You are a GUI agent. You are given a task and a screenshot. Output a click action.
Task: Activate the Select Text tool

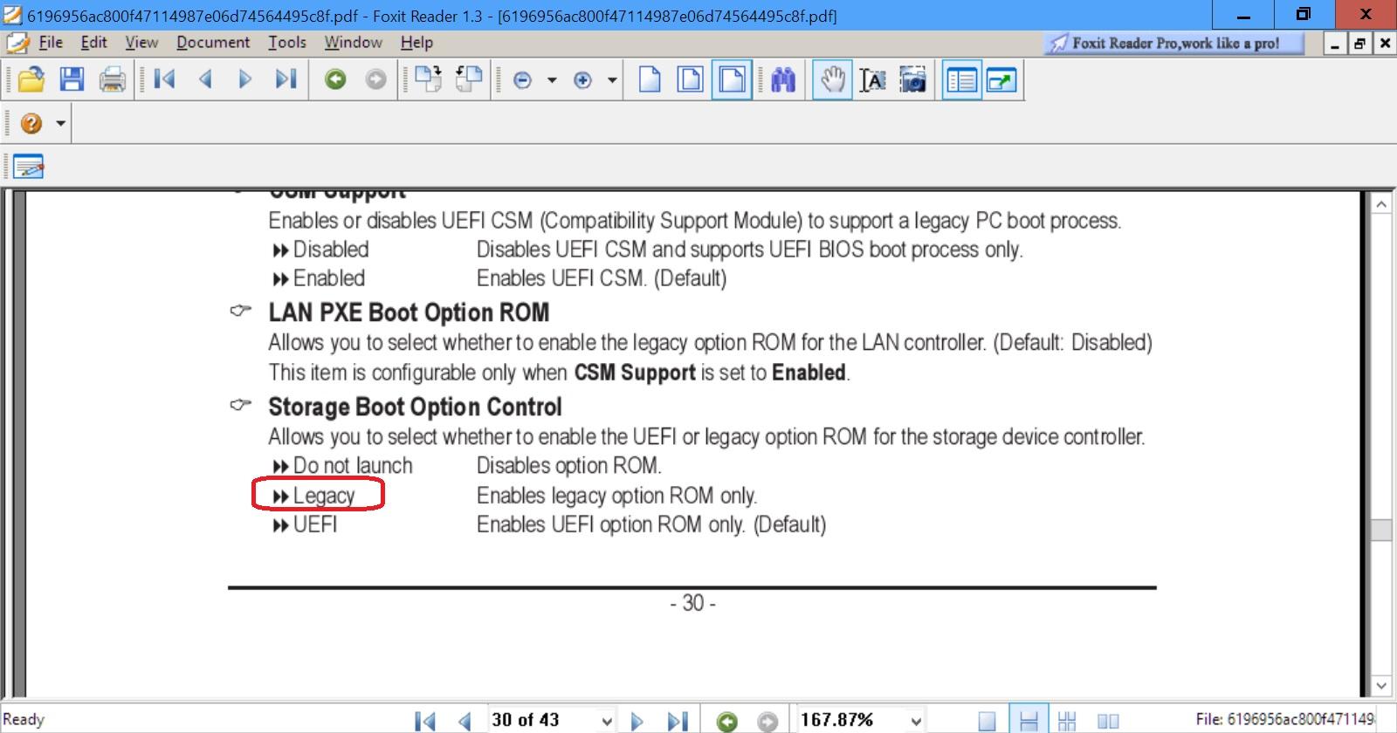(872, 80)
